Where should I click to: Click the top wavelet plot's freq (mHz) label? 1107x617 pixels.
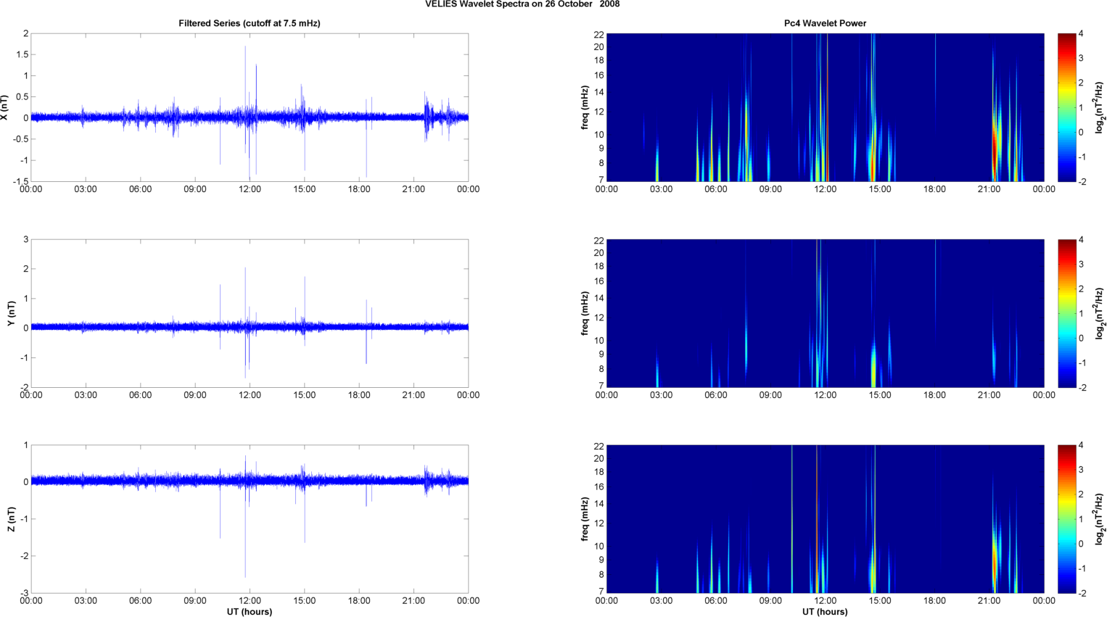click(x=584, y=107)
